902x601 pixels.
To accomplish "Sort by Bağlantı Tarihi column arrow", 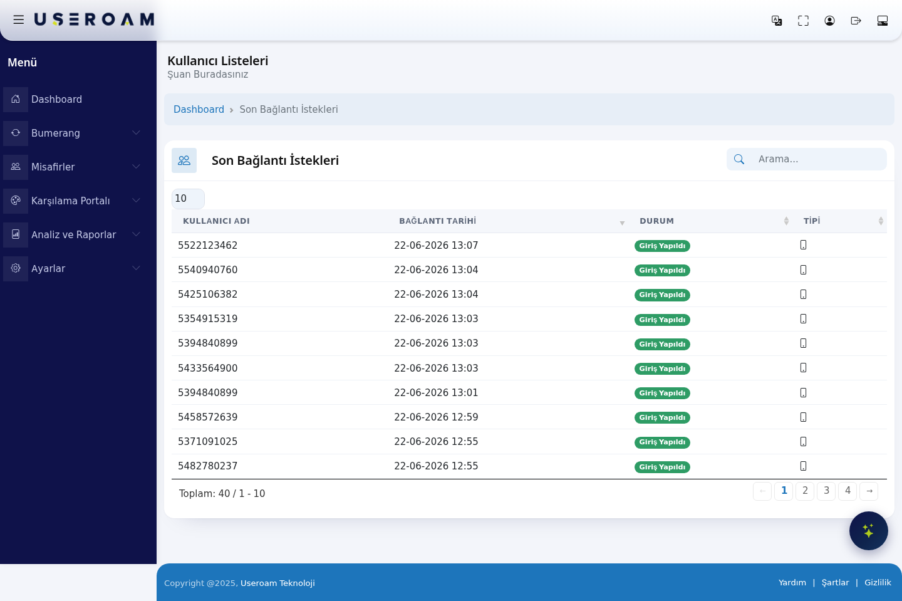I will 622,222.
